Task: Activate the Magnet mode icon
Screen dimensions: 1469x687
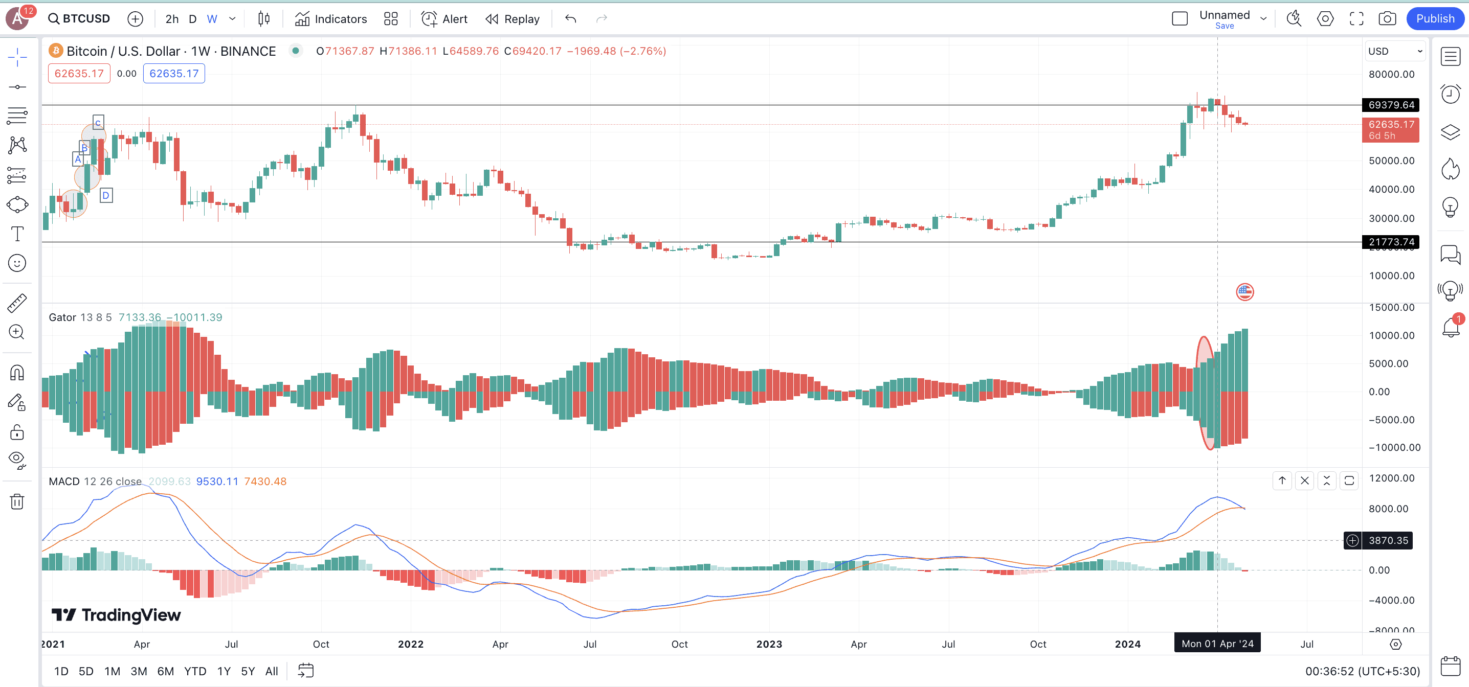Action: [x=17, y=373]
